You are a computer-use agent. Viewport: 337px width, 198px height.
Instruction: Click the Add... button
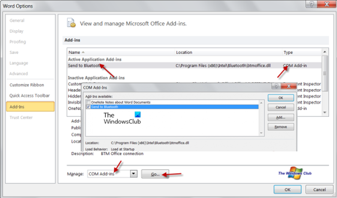click(281, 117)
